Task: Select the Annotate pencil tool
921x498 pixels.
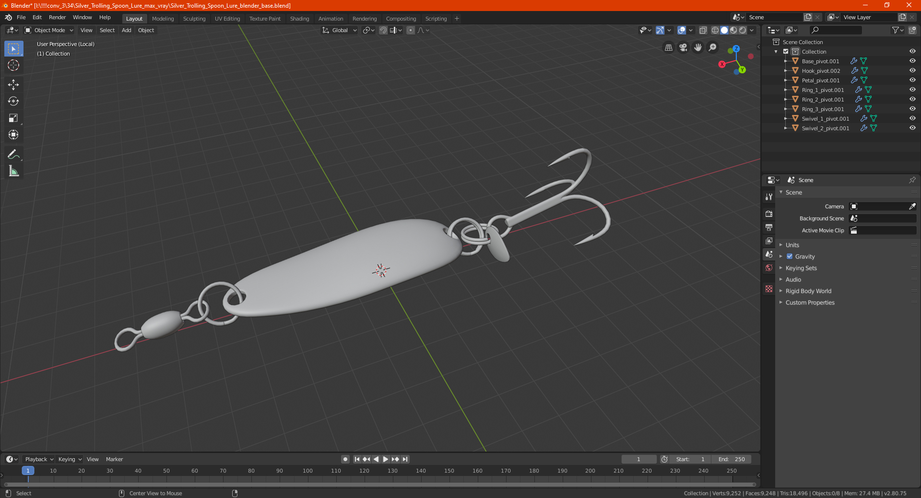Action: 13,154
